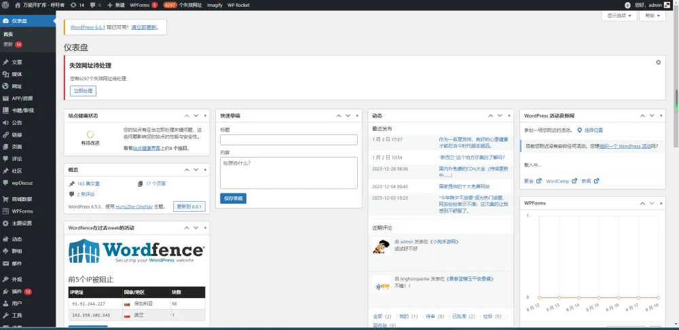679x330 pixels.
Task: Click the 保存草稿 button
Action: pyautogui.click(x=234, y=198)
